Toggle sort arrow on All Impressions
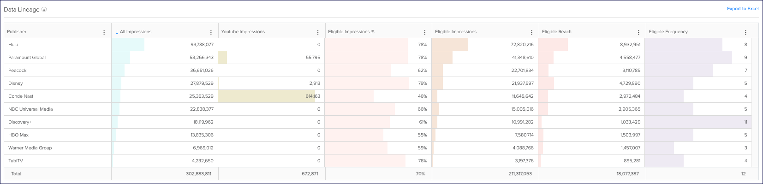The width and height of the screenshot is (763, 184). point(117,32)
